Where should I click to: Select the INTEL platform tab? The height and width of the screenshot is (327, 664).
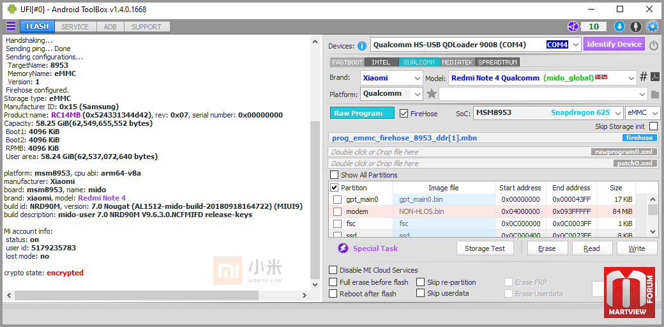coord(381,62)
